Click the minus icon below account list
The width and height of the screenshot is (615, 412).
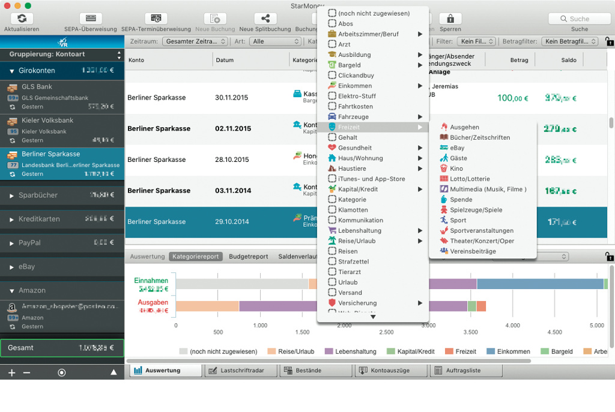pos(26,372)
